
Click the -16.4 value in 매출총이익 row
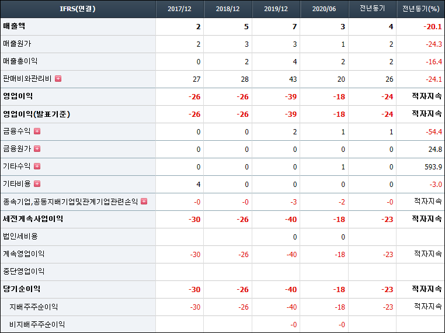point(434,62)
